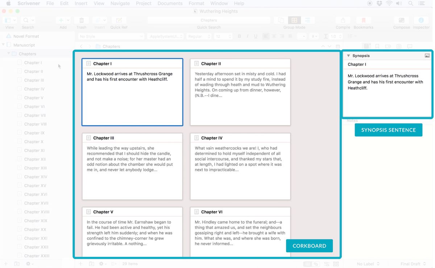Open the File menu

pos(50,3)
